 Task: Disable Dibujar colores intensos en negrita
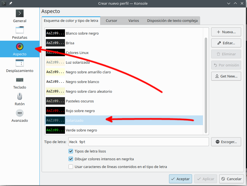click(71, 159)
